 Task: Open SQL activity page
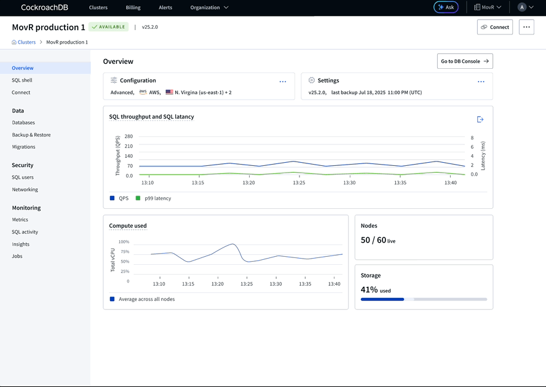(x=25, y=232)
